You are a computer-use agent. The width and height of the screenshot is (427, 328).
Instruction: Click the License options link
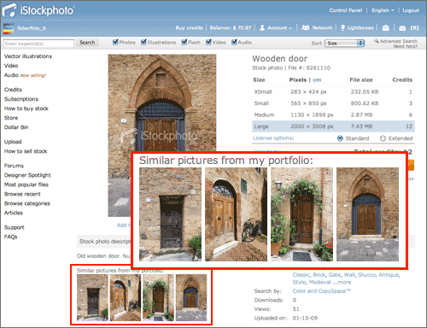pos(273,138)
